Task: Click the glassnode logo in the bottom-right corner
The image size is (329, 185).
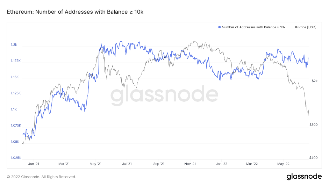Action: [302, 176]
